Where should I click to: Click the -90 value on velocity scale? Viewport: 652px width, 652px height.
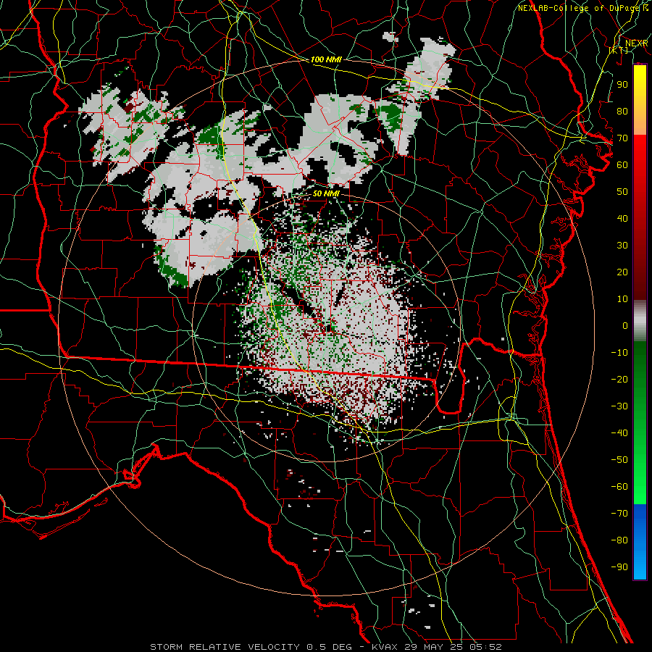tap(619, 567)
